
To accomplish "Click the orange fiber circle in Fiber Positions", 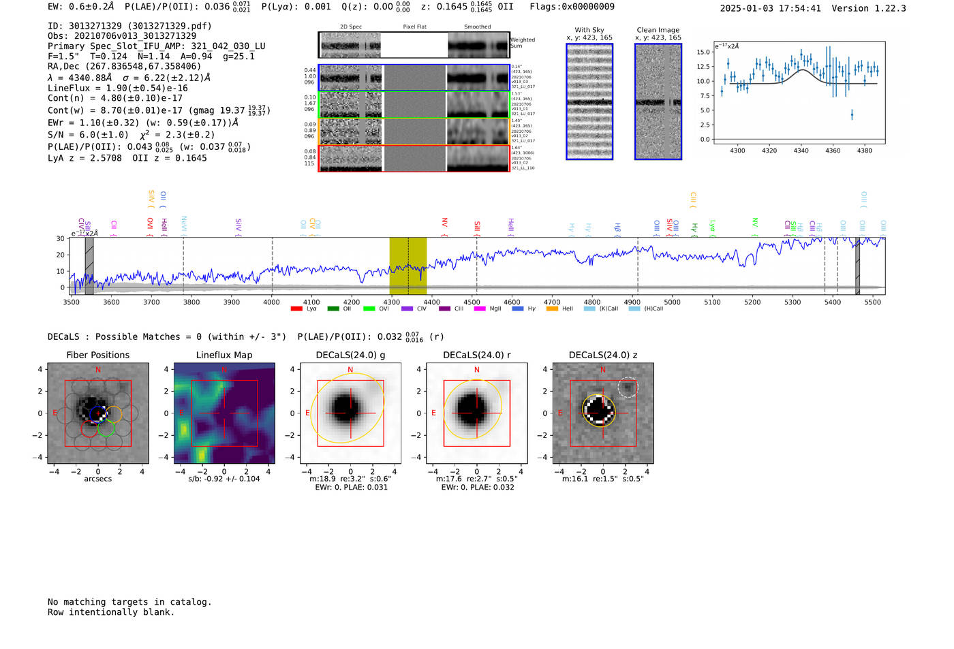I will [x=114, y=414].
